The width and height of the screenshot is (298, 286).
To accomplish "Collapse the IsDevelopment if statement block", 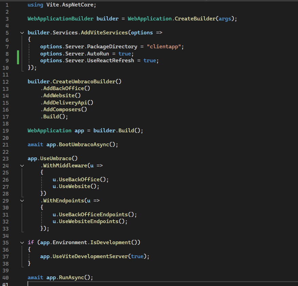I will [22, 242].
